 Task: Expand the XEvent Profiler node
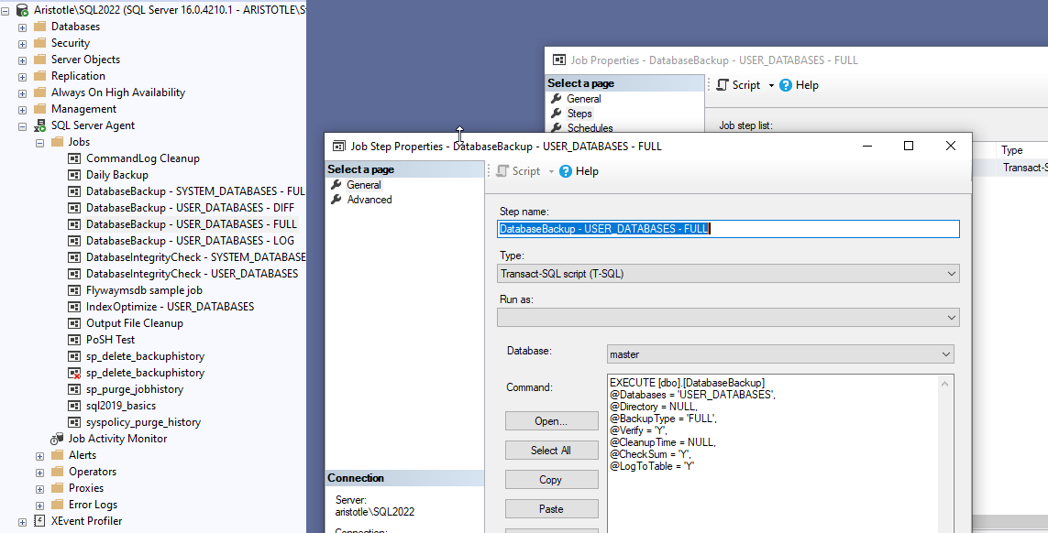point(22,522)
